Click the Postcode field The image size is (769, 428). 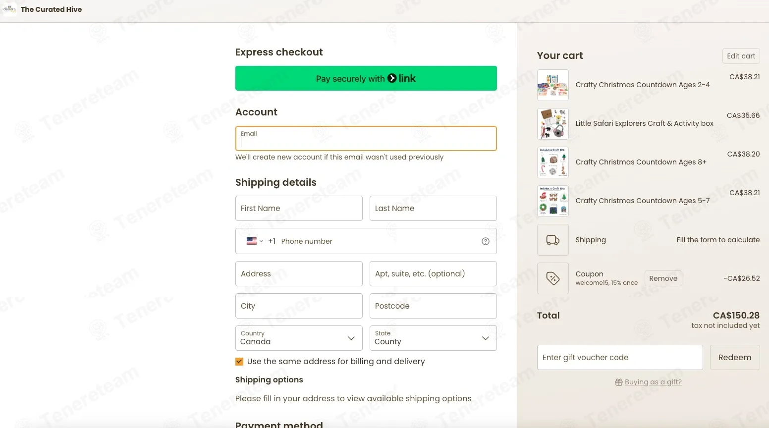pos(433,306)
